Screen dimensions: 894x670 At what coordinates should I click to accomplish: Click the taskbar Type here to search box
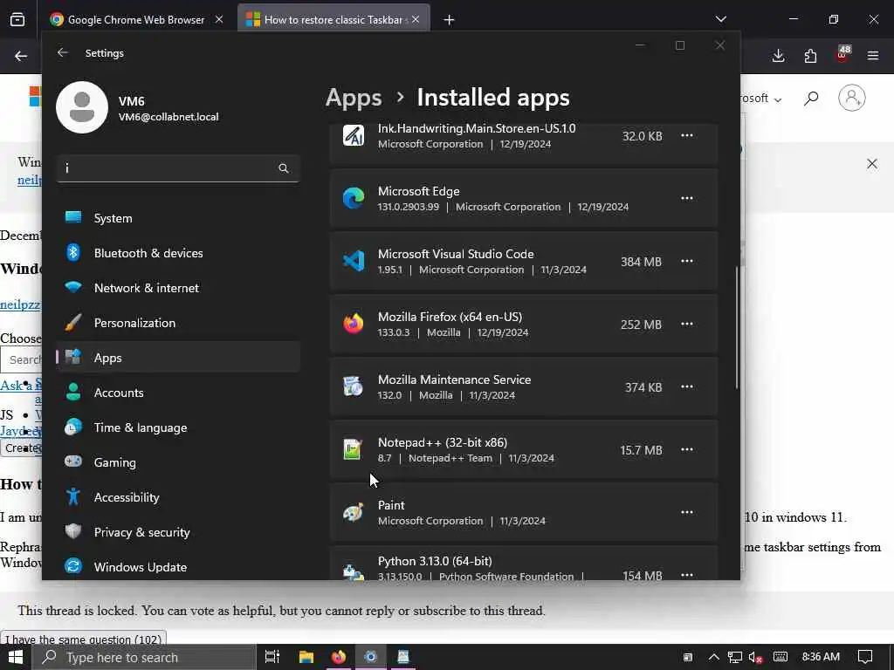click(x=144, y=657)
